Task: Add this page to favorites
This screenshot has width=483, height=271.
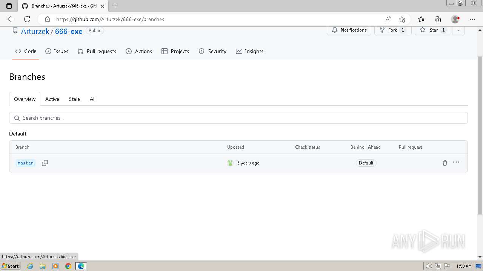Action: 402,19
